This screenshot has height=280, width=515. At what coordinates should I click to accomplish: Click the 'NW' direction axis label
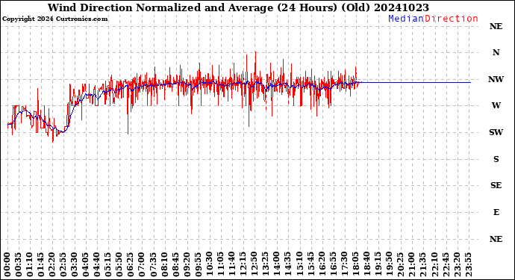coord(496,79)
